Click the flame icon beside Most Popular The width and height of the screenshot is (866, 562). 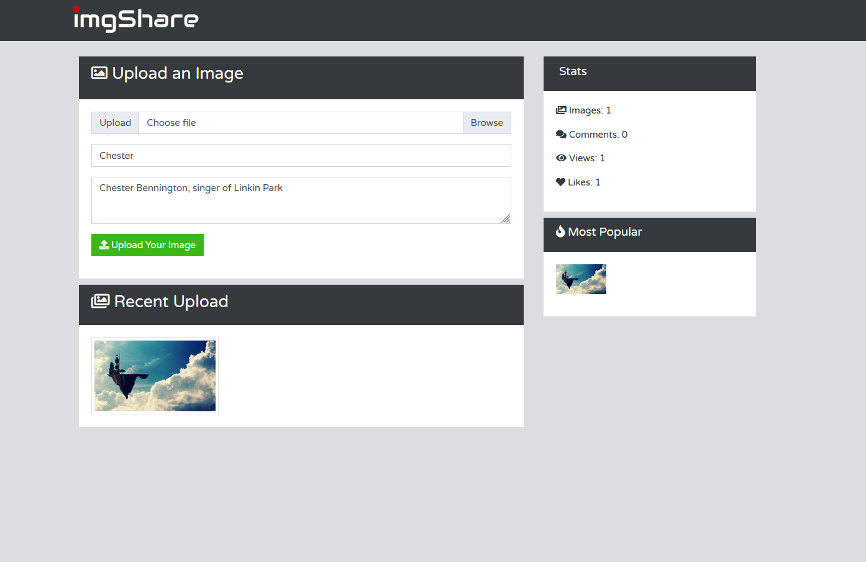(x=560, y=231)
